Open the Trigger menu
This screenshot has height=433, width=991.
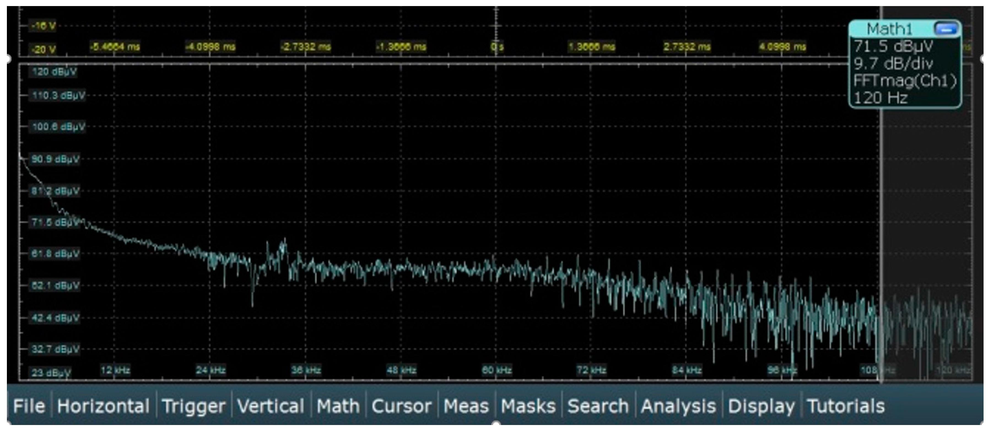pyautogui.click(x=193, y=406)
